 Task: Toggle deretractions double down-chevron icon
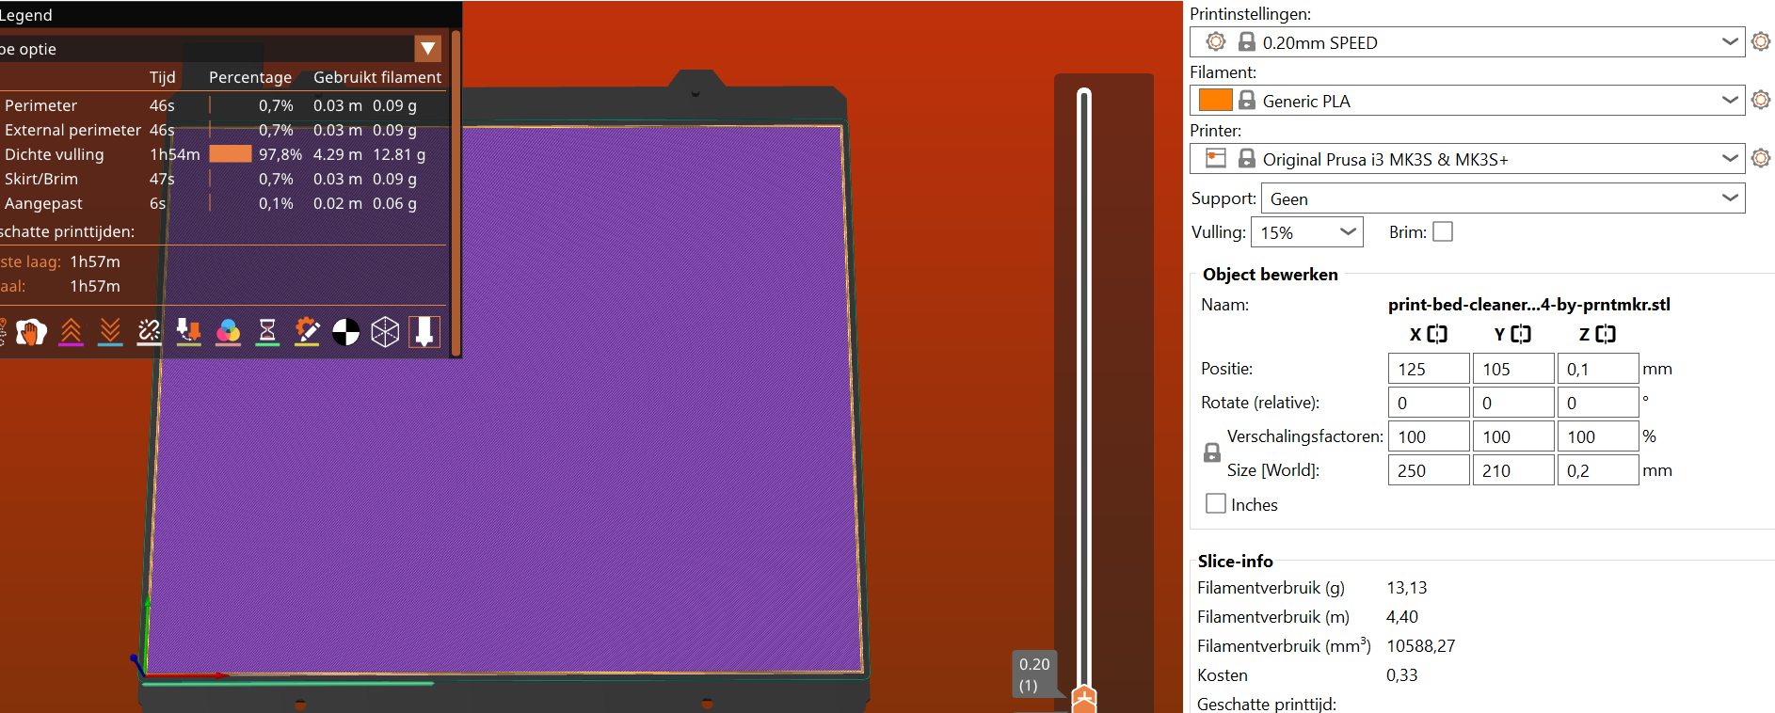(110, 331)
